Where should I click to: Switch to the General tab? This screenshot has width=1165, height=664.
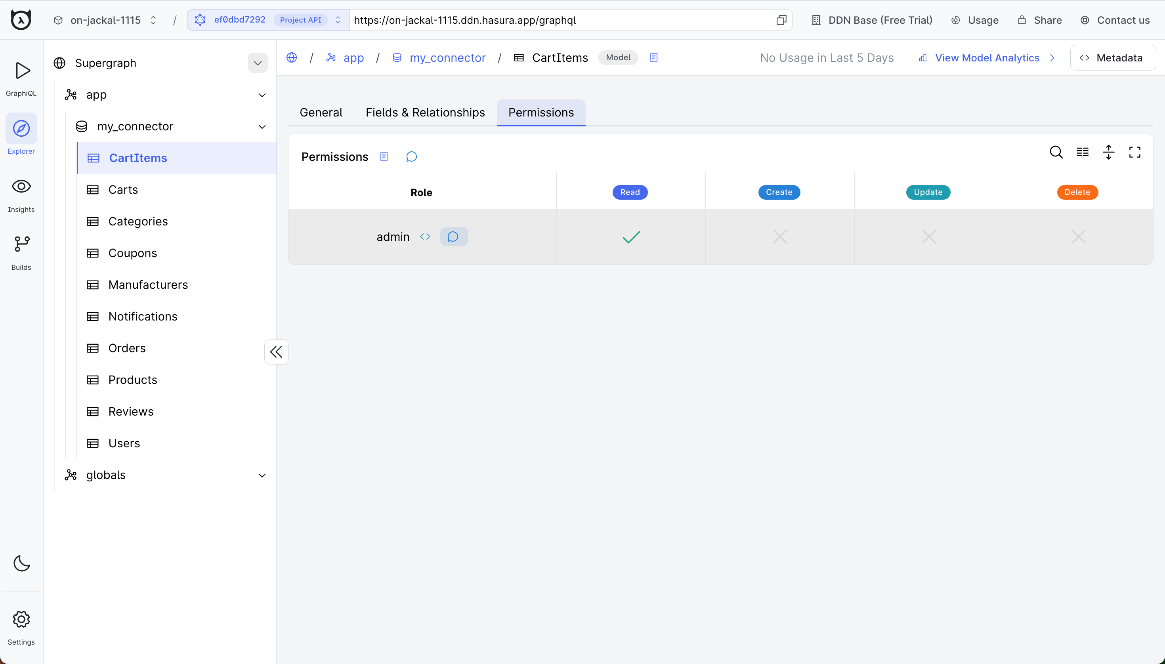(x=321, y=112)
